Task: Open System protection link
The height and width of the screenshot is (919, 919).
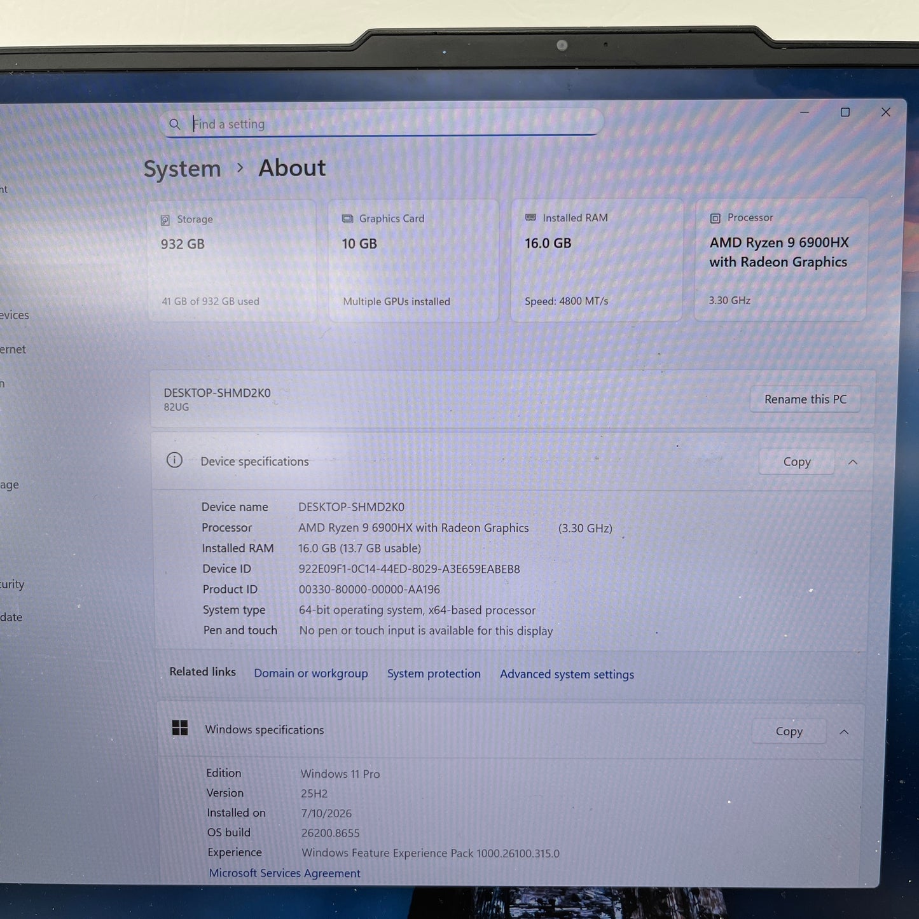Action: 434,674
